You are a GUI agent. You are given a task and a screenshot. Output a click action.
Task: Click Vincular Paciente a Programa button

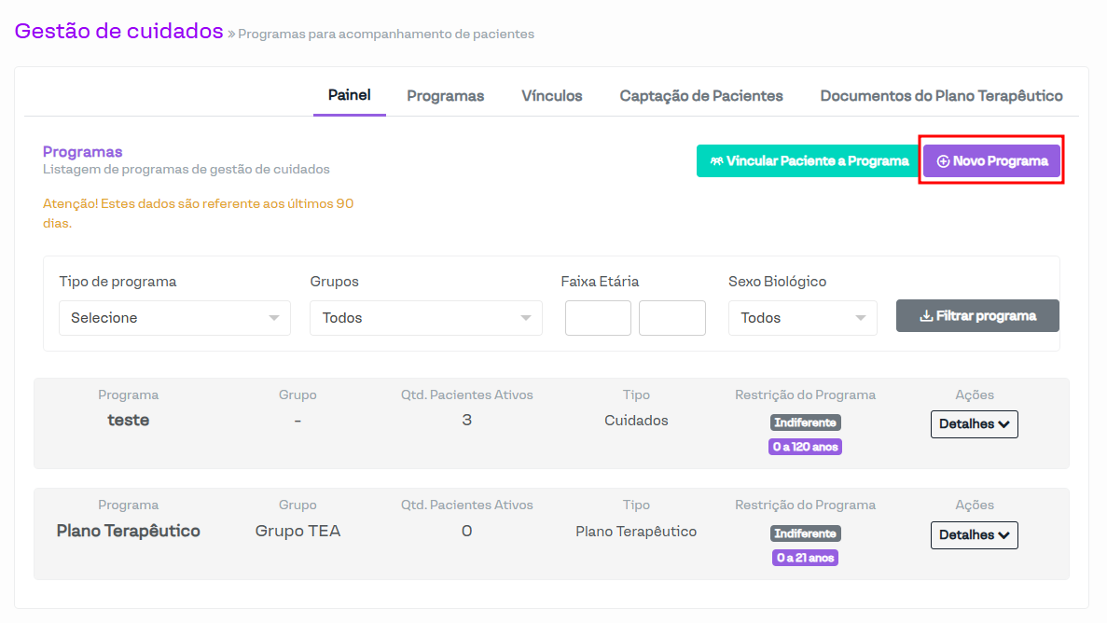[808, 161]
